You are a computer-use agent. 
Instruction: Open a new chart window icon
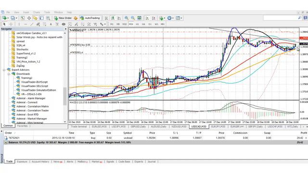pyautogui.click(x=4, y=18)
